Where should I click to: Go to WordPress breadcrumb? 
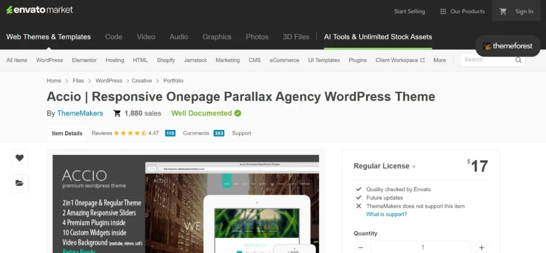pos(109,80)
